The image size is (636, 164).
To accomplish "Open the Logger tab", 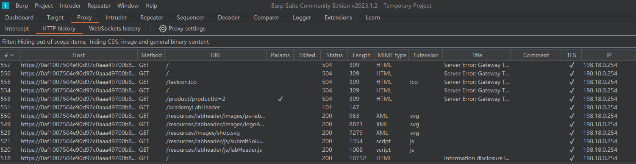I will (x=302, y=17).
